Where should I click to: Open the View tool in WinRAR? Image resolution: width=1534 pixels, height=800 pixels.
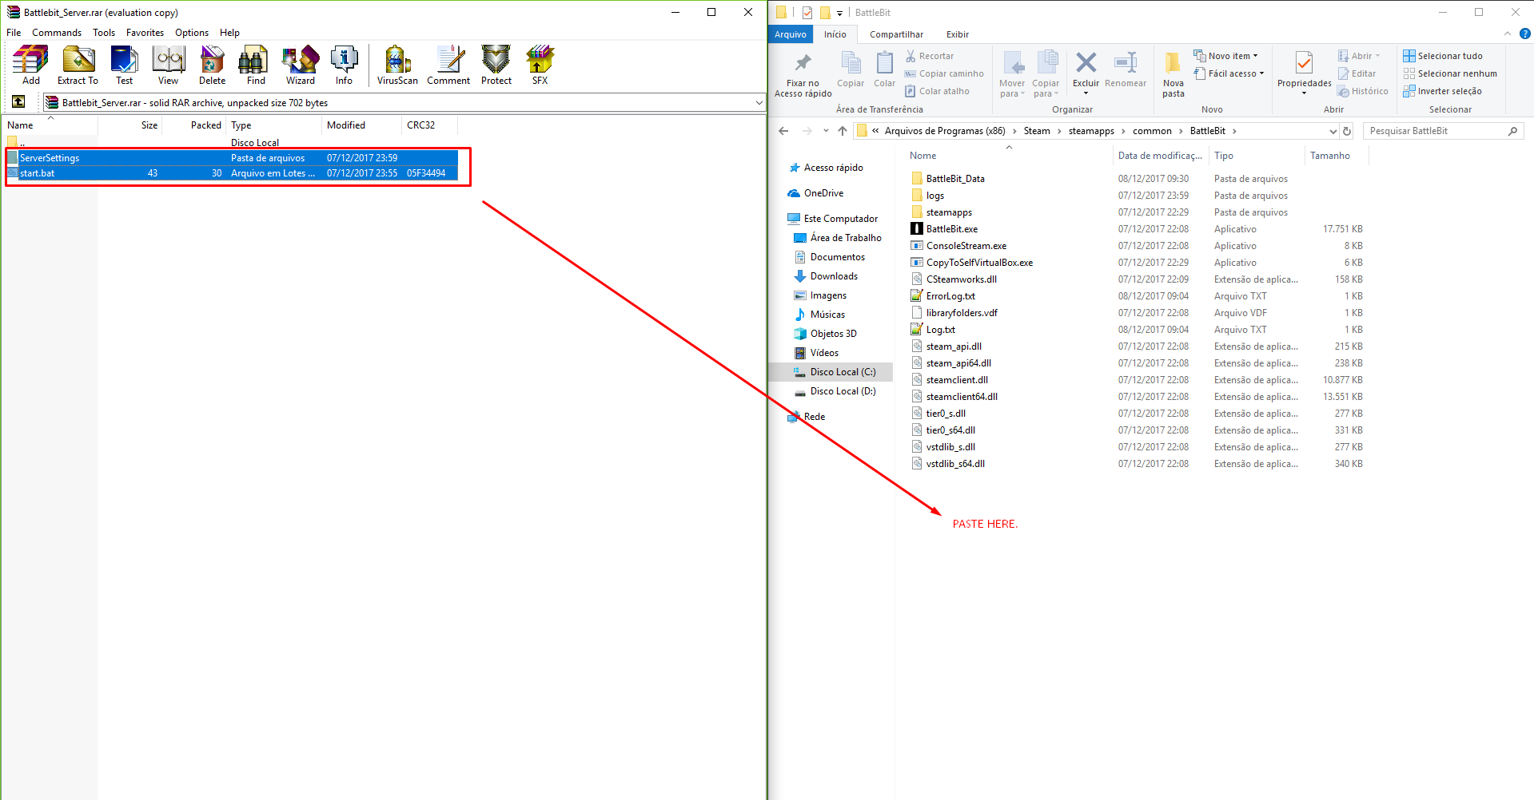tap(169, 65)
